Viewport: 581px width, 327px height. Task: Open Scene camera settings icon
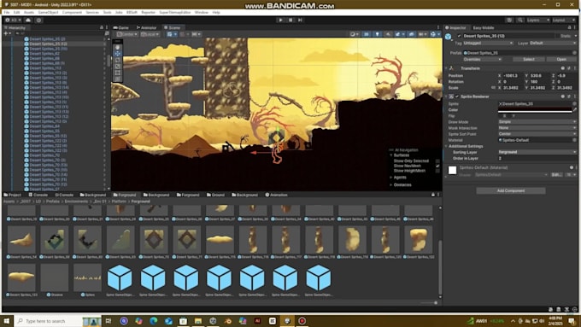click(422, 34)
